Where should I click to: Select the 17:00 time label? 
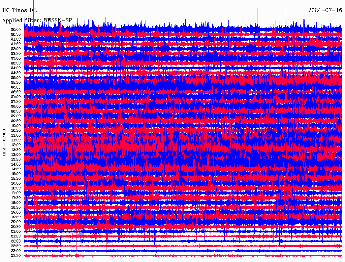(16, 193)
